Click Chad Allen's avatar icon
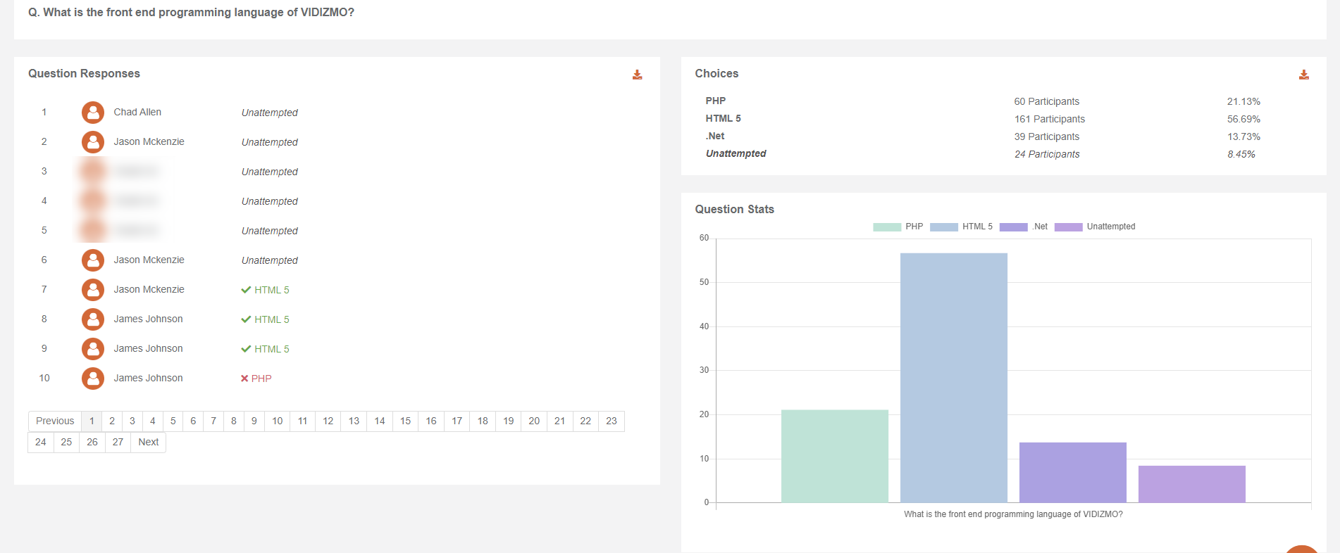The image size is (1340, 553). 92,113
